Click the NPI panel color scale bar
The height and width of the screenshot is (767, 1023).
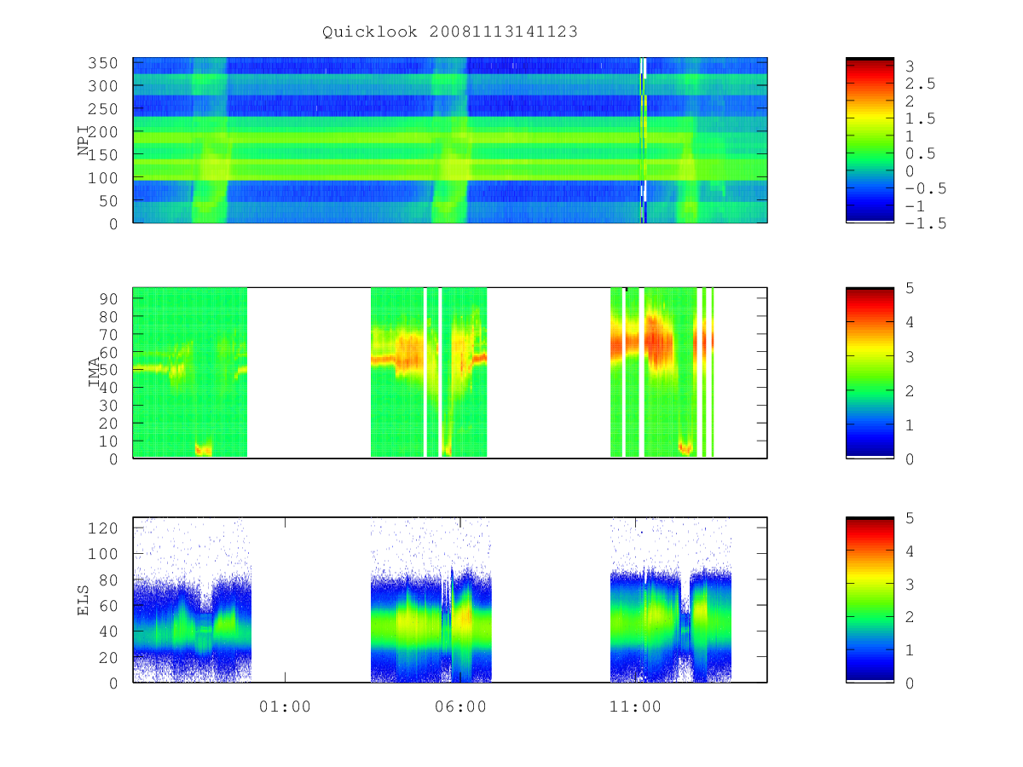click(870, 141)
